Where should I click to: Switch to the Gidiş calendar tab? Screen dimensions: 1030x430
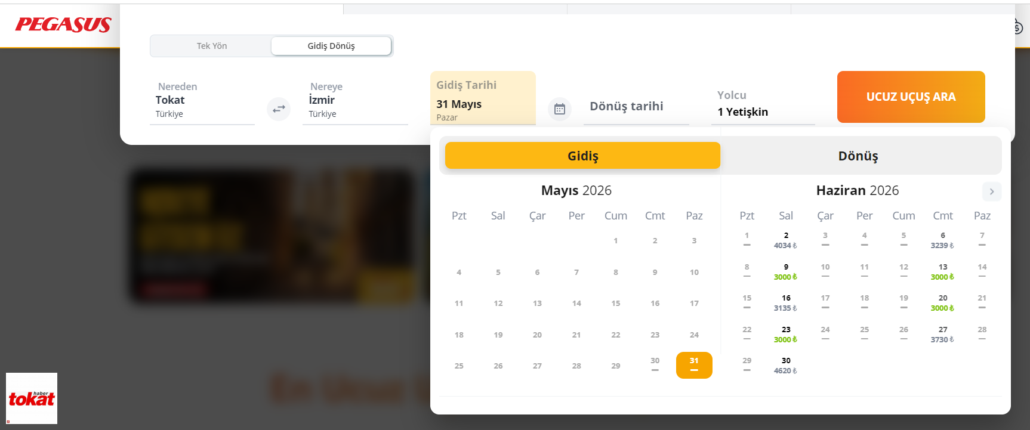582,156
